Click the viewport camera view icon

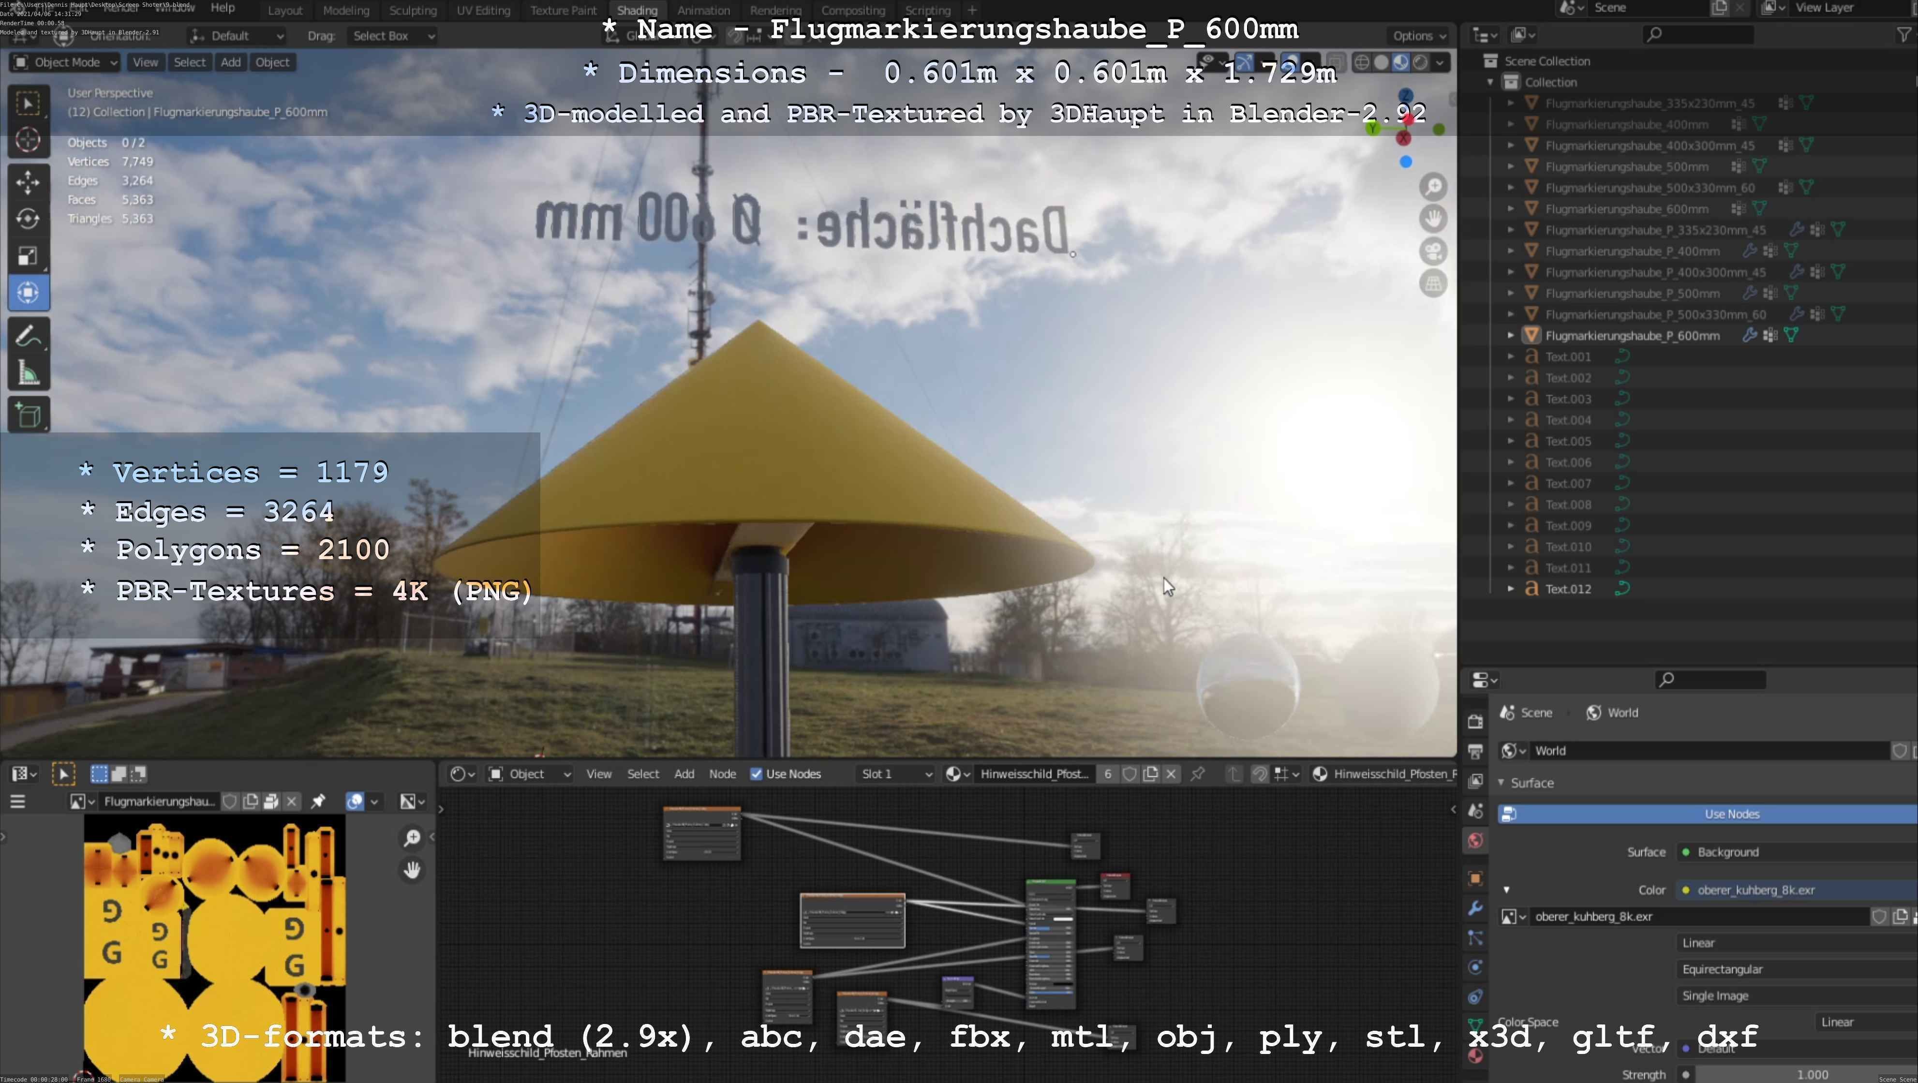pyautogui.click(x=1433, y=251)
